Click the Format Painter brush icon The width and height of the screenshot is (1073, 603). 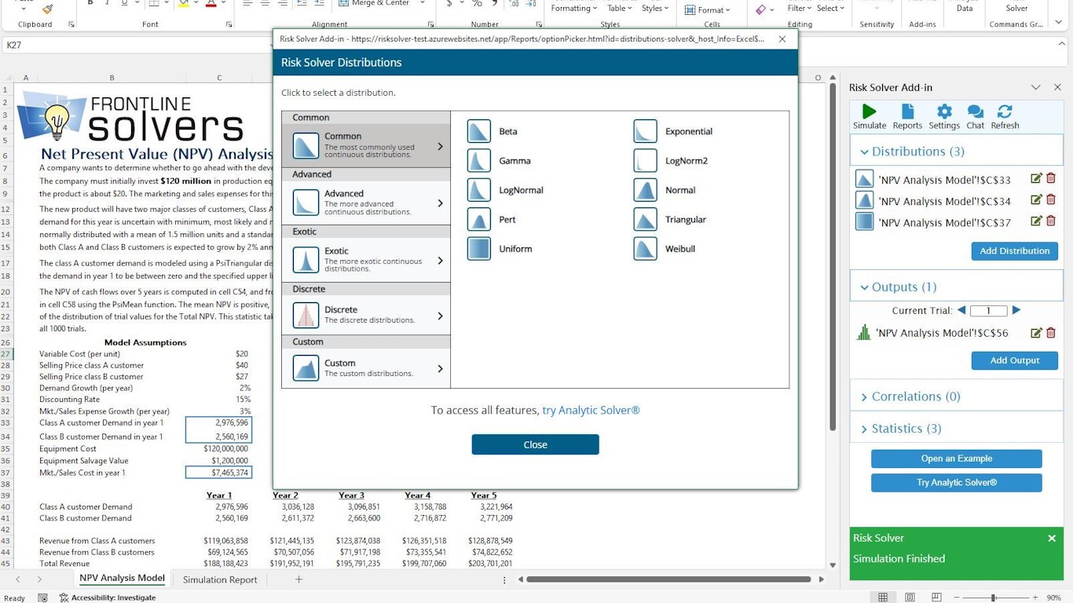point(48,9)
